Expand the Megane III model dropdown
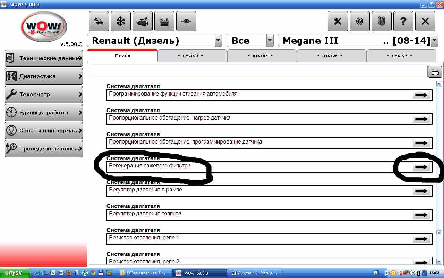This screenshot has width=444, height=278. pyautogui.click(x=434, y=41)
